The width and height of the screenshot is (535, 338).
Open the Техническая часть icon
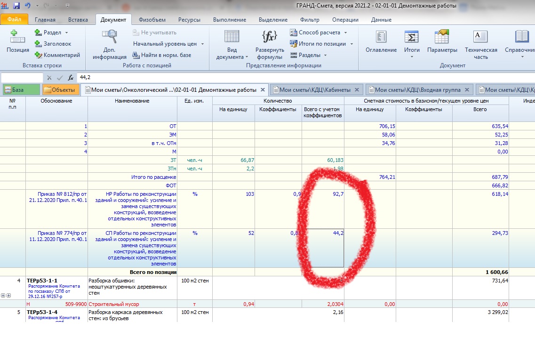(x=480, y=37)
